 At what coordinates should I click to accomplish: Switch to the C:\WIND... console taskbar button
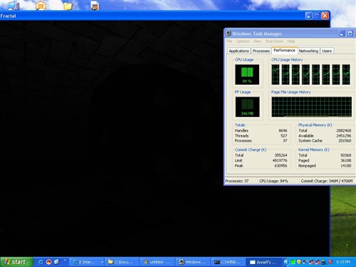(228, 262)
